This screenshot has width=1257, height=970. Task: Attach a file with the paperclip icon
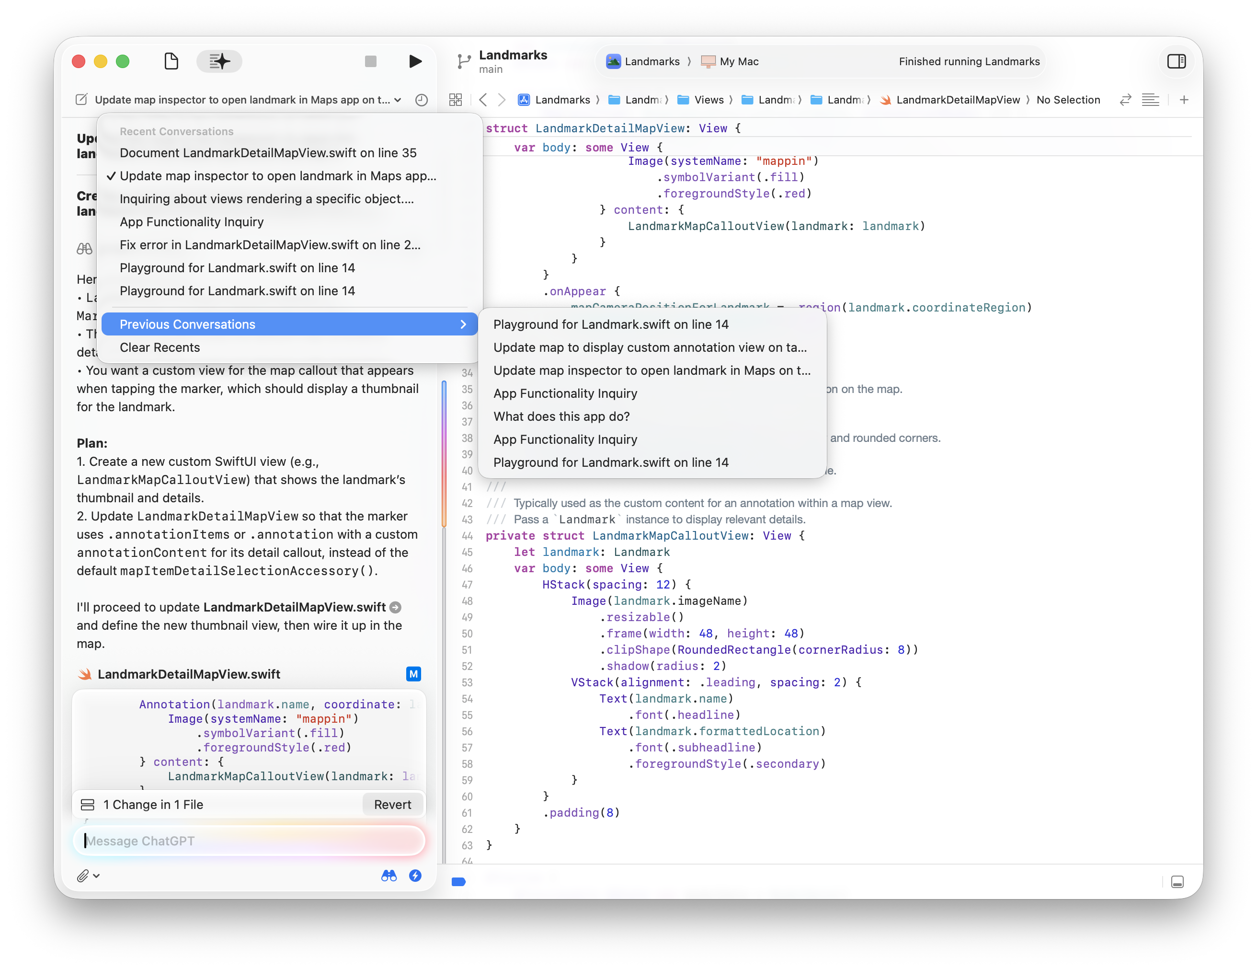pos(83,876)
